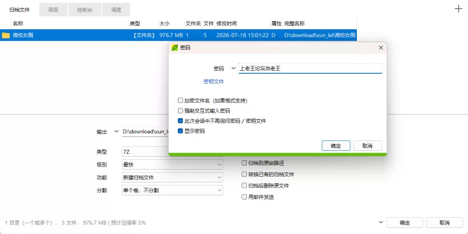
Task: Sort by the 文件 count column header
Action: [209, 23]
